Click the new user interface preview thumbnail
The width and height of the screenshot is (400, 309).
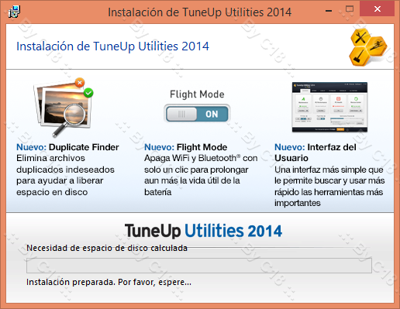tap(329, 107)
